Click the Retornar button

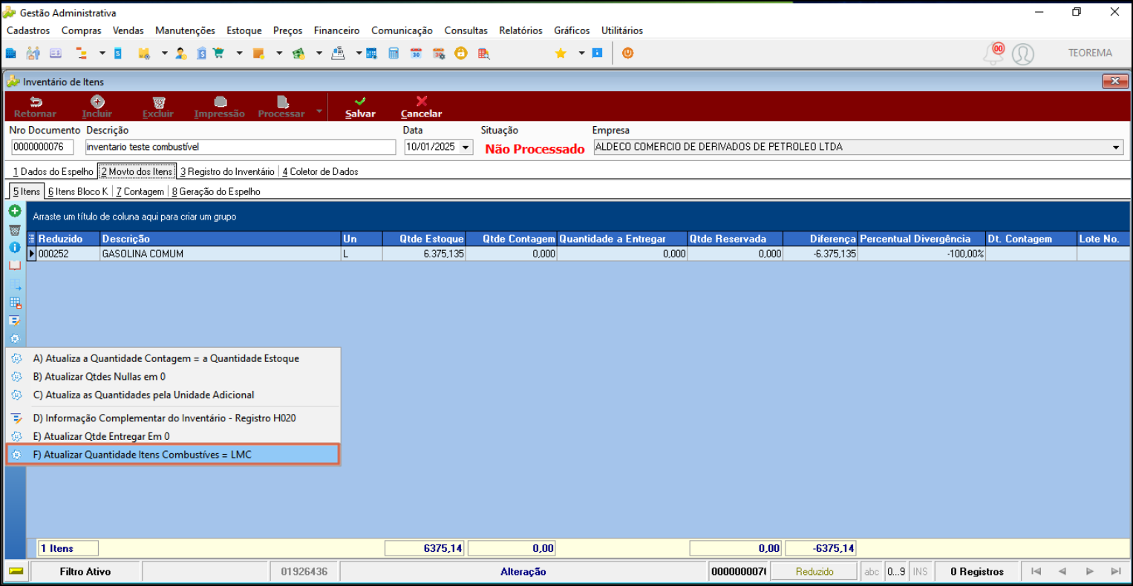click(35, 107)
